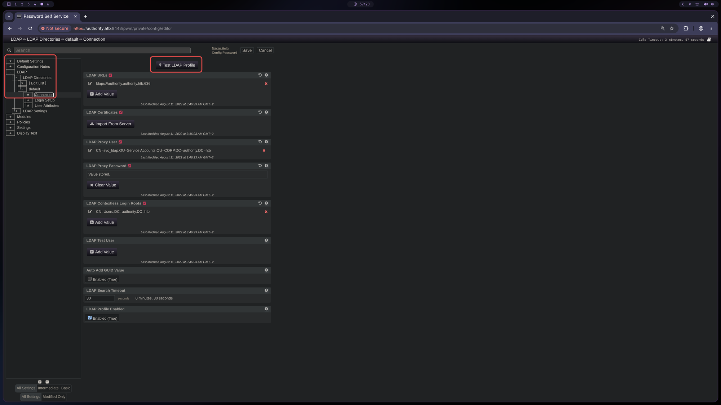Screen dimensions: 721x405
Task: Import From Server certificates
Action: [x=111, y=124]
